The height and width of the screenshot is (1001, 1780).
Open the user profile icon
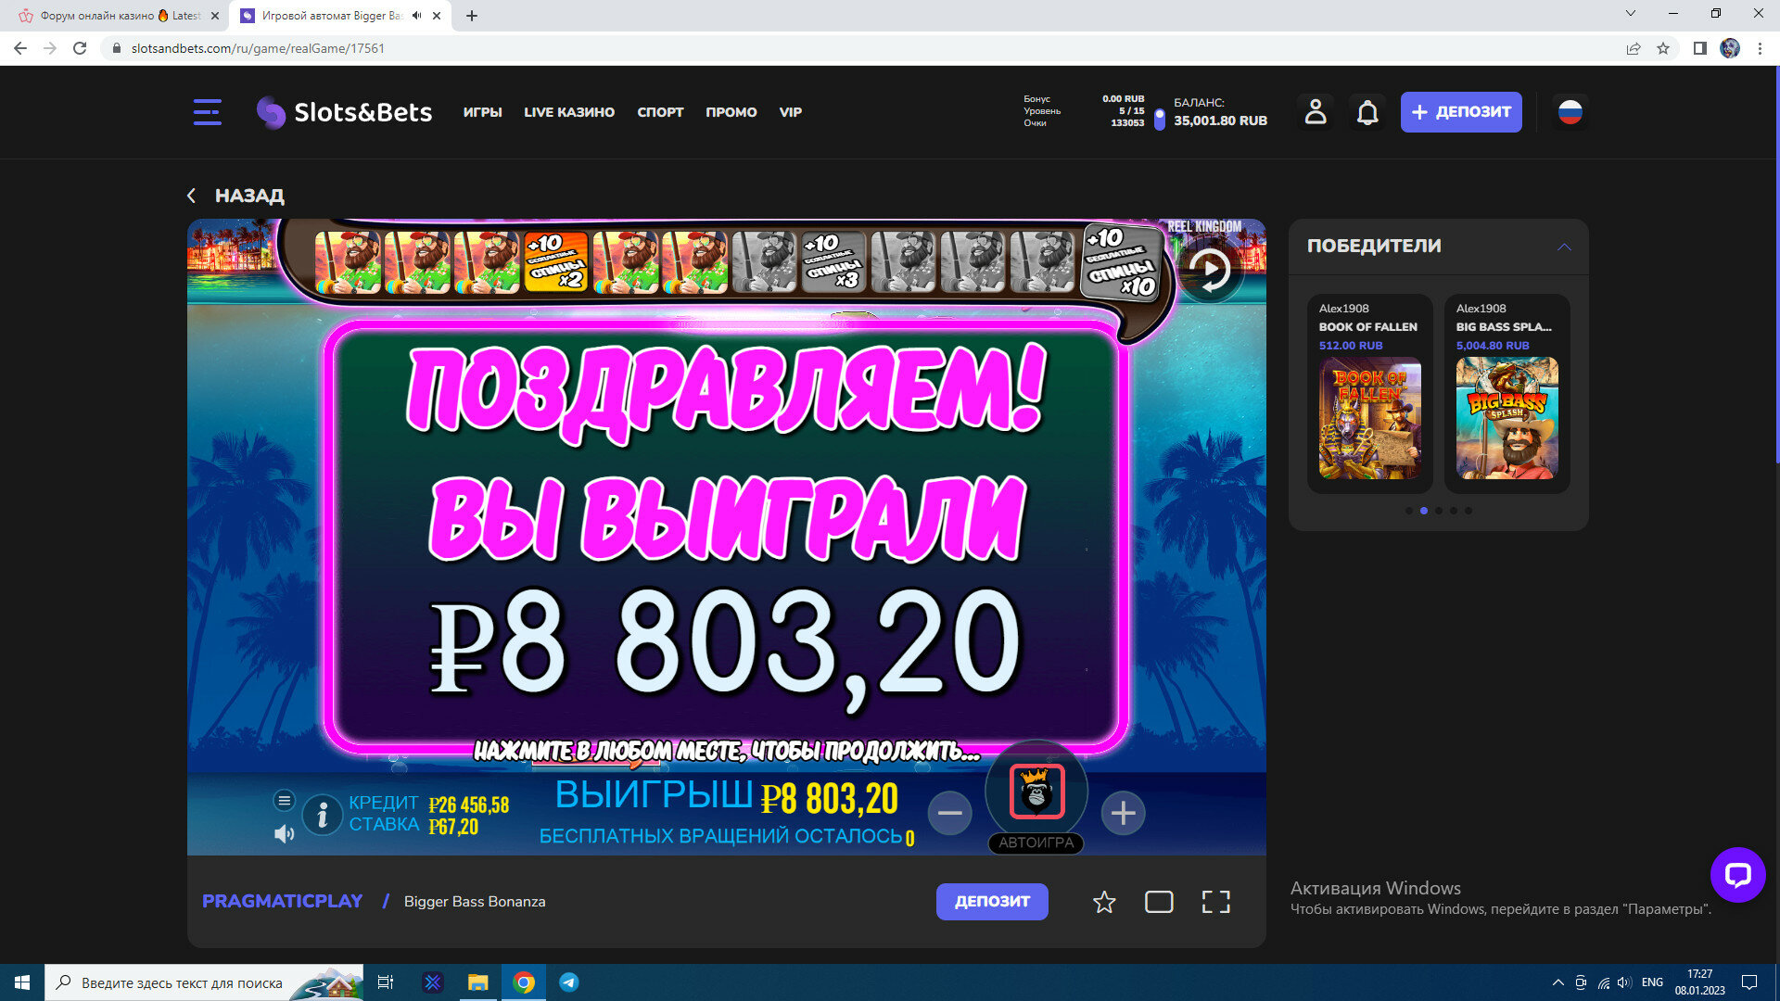point(1315,112)
